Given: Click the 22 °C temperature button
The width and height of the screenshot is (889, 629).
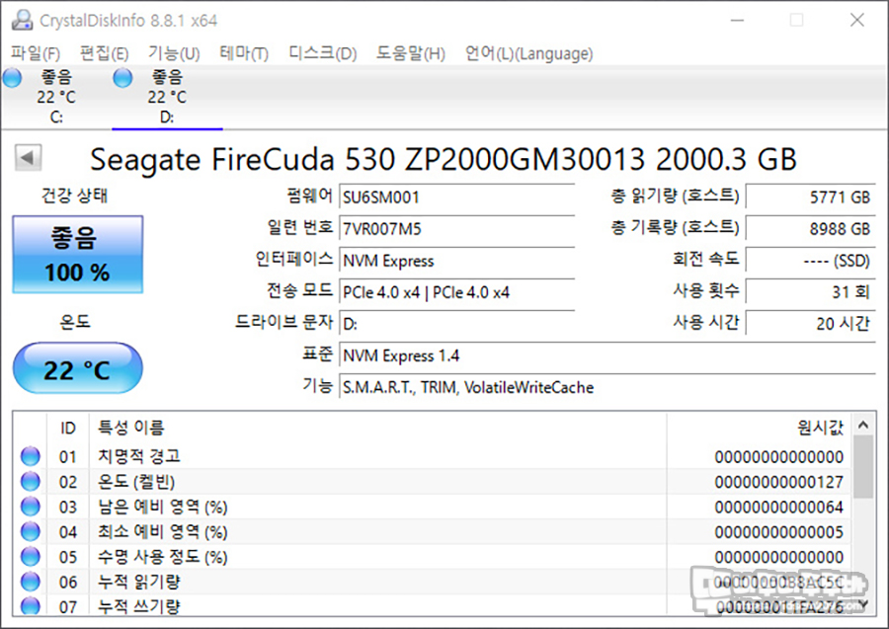Looking at the screenshot, I should pos(78,368).
